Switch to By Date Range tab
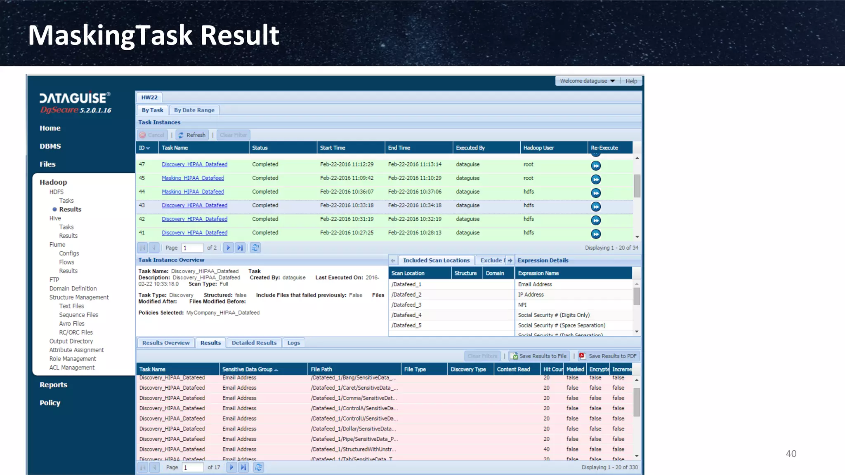Screen dimensions: 845x475 click(x=194, y=110)
